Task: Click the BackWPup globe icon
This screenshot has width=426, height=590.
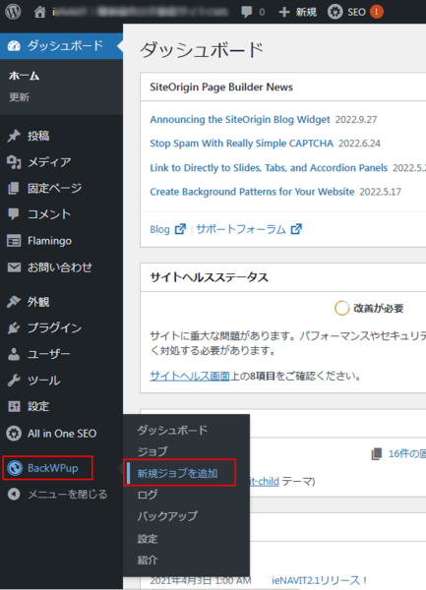Action: 15,468
